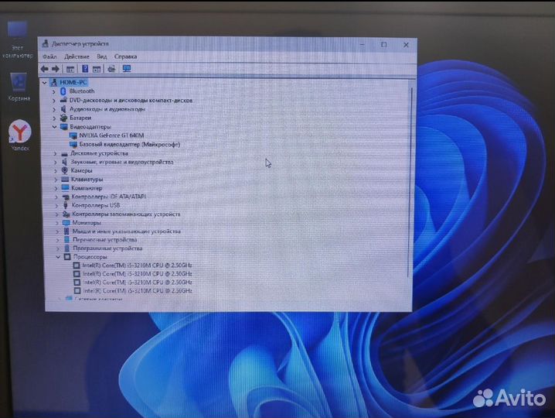Viewport: 555px width, 418px height.
Task: Select Контроллеры запоминающих устройств row
Action: pyautogui.click(x=126, y=214)
